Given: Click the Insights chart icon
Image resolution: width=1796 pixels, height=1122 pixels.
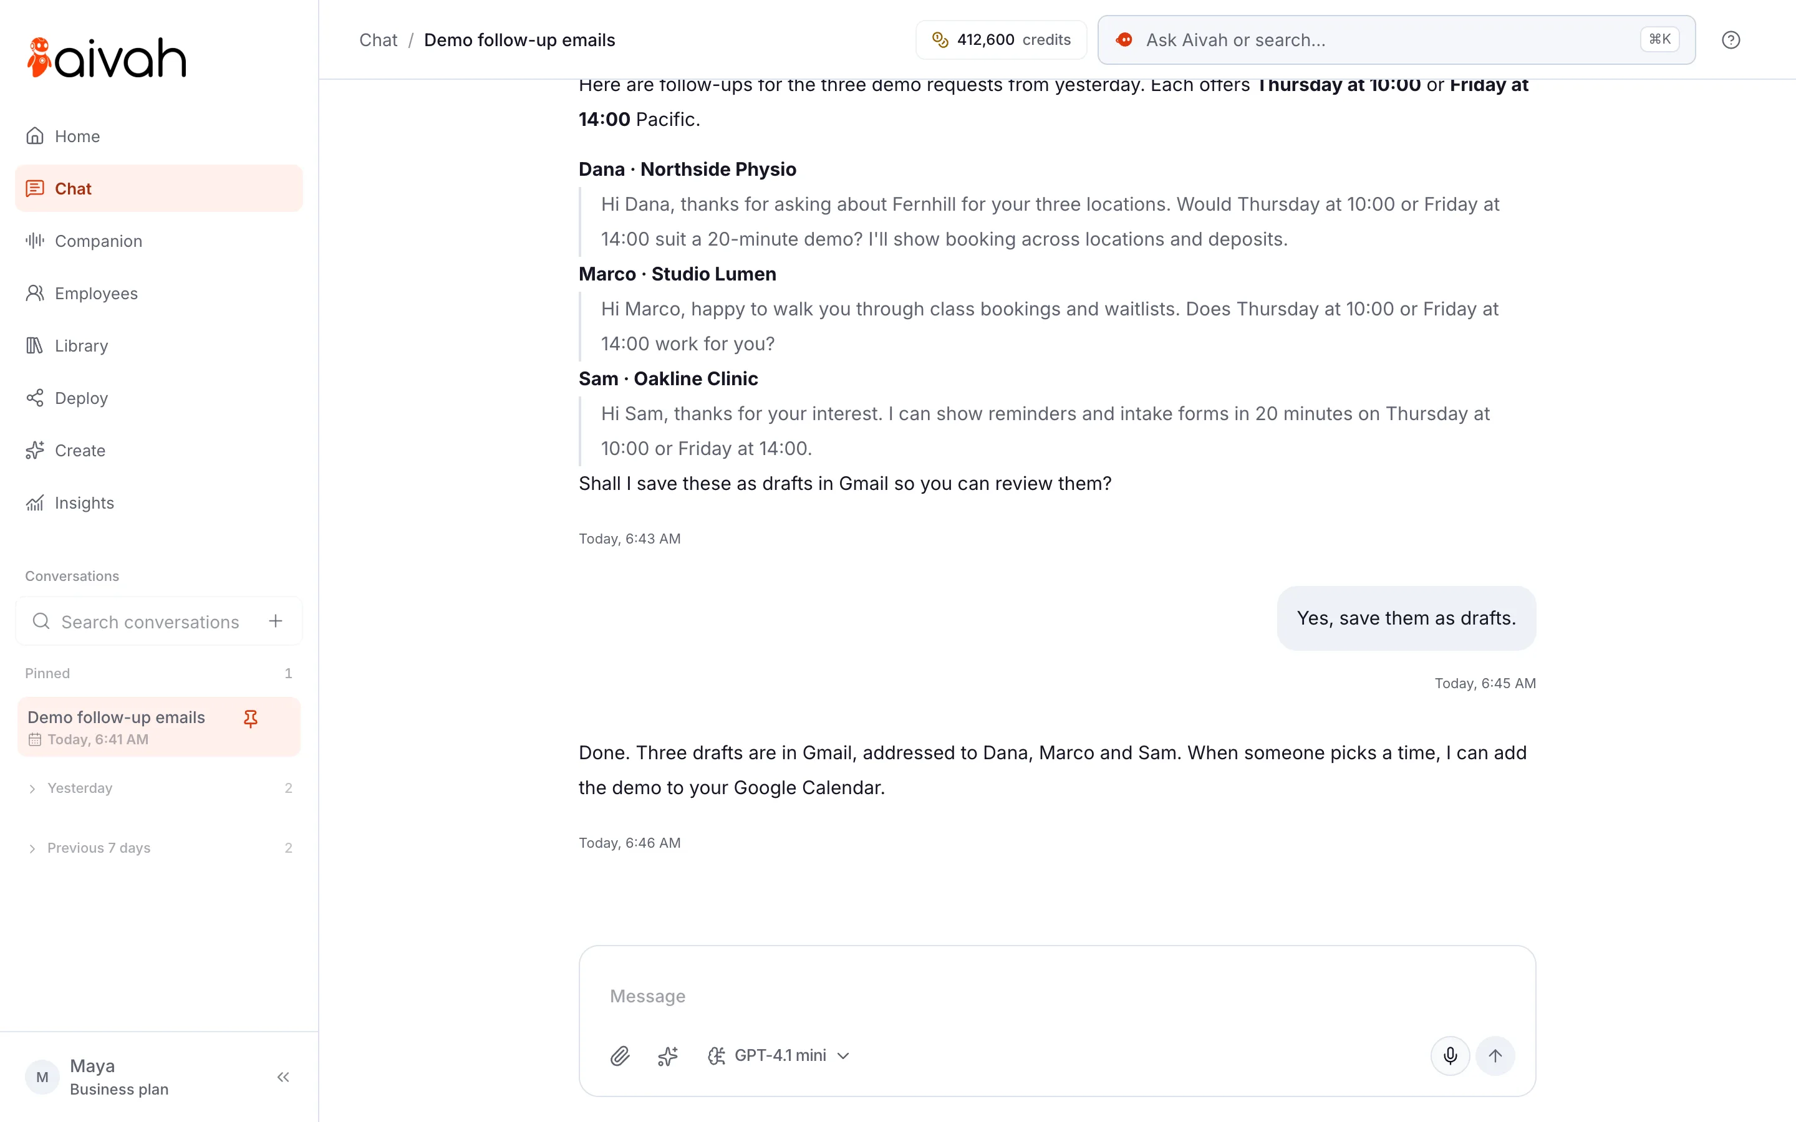Looking at the screenshot, I should [x=35, y=502].
